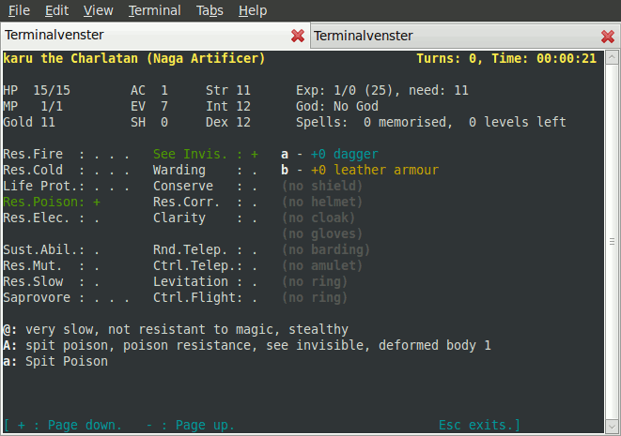The width and height of the screenshot is (621, 436).
Task: Open the Tabs menu
Action: tap(210, 10)
